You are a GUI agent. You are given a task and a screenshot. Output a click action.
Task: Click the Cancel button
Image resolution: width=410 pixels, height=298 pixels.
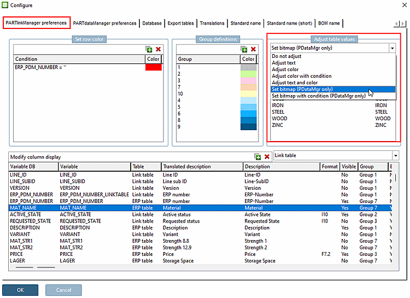63,290
